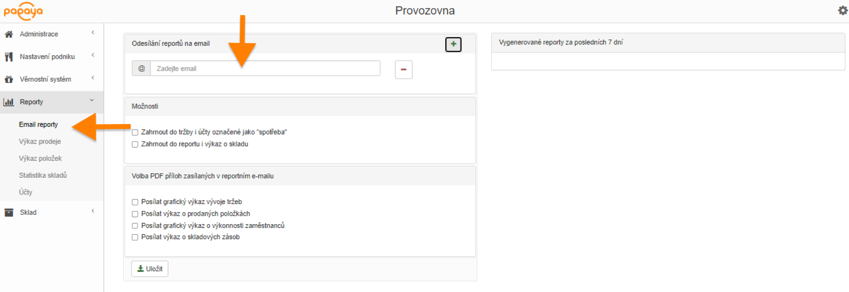This screenshot has height=292, width=849.
Task: Add another email with the plus button
Action: [453, 44]
